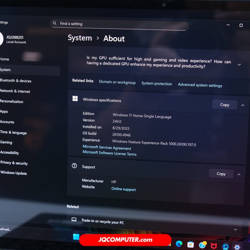Open the Microsoft Services Agreement link

pyautogui.click(x=107, y=147)
